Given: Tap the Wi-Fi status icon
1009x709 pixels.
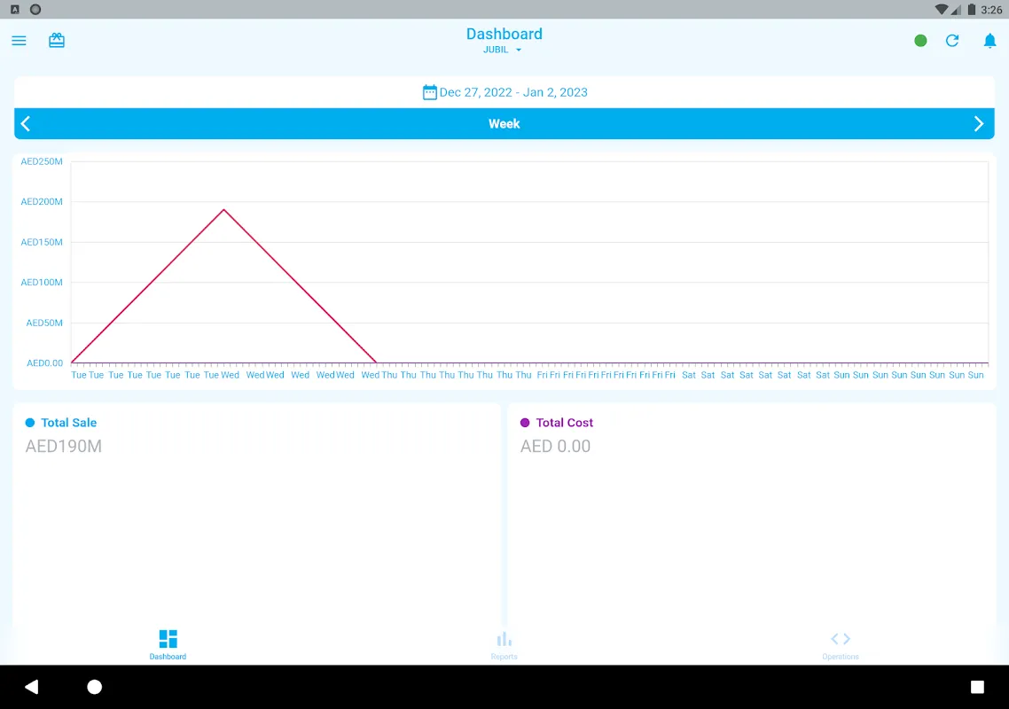Looking at the screenshot, I should (942, 10).
